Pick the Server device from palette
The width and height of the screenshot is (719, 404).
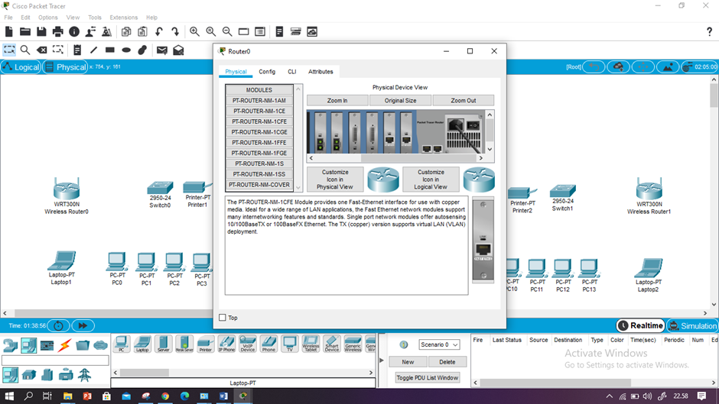pyautogui.click(x=163, y=344)
